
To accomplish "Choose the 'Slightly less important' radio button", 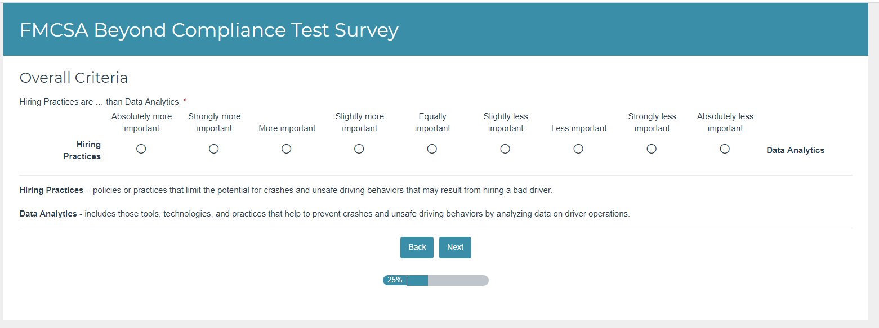I will [x=505, y=149].
